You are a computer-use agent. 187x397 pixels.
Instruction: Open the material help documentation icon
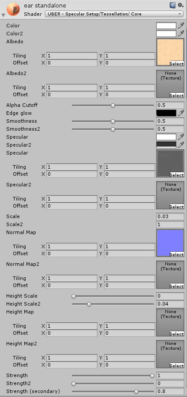[x=172, y=5]
